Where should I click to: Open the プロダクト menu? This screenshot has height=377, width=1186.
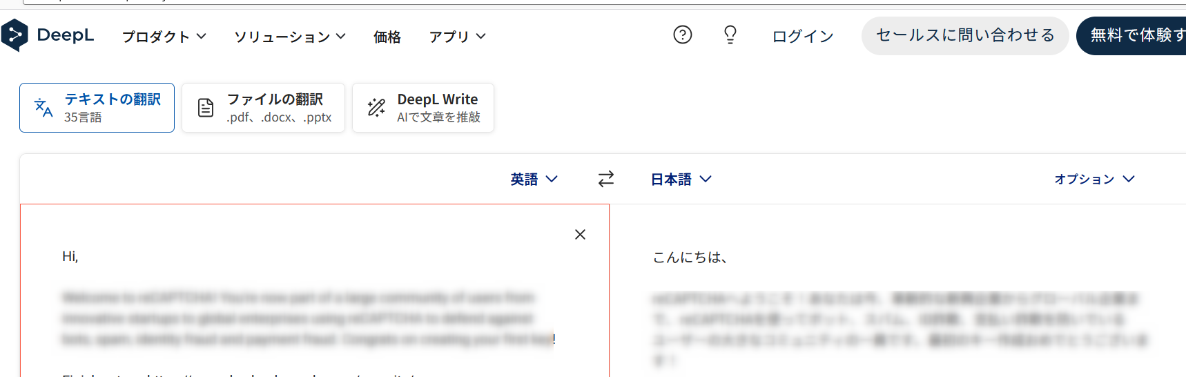pos(164,37)
